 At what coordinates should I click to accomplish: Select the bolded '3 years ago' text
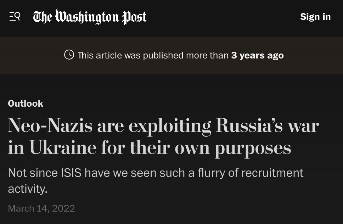[257, 55]
